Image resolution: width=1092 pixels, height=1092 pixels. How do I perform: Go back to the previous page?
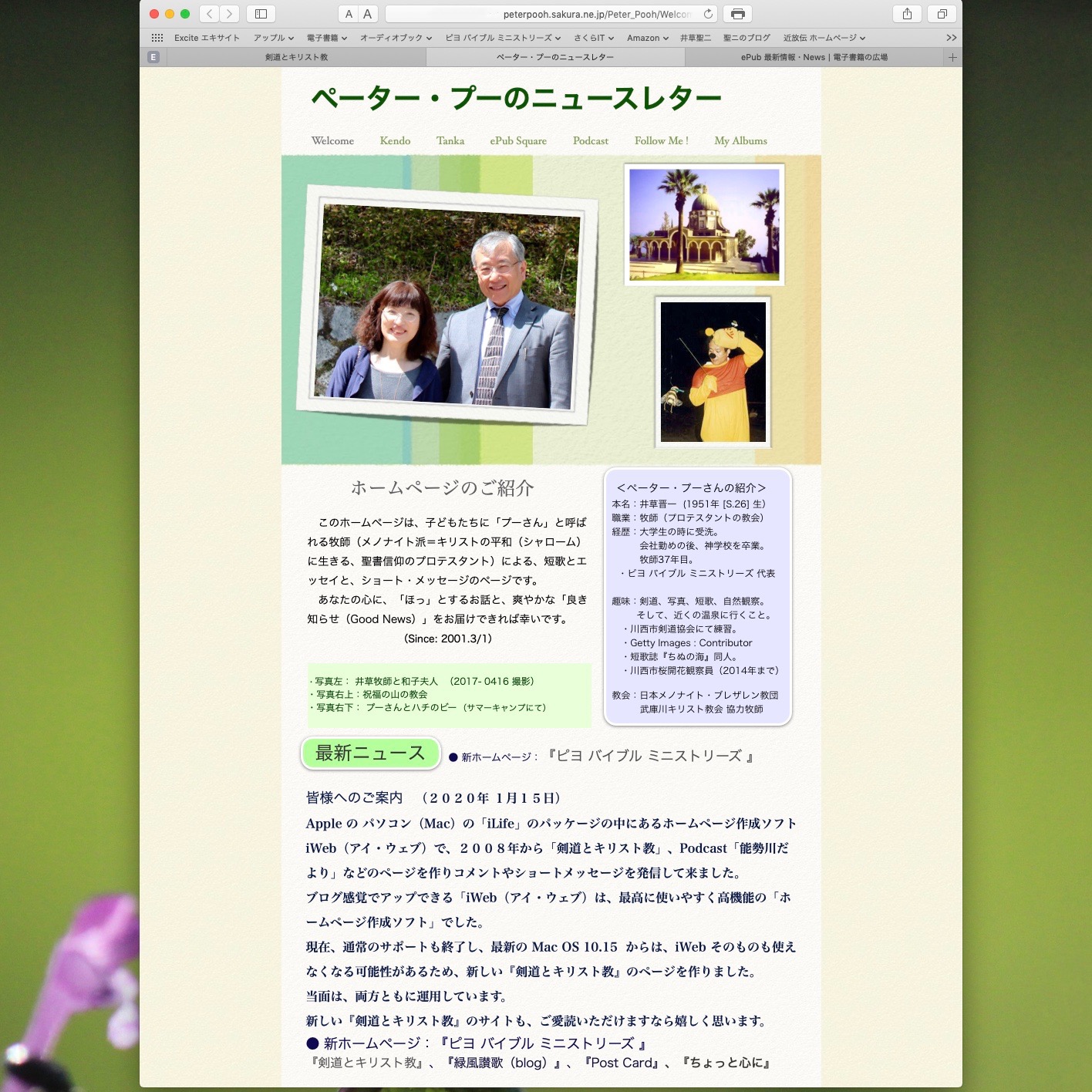click(209, 14)
